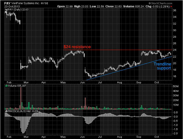Image resolution: width=183 pixels, height=139 pixels.
Task: Click the Open 22.99 value
Action: 65,7
